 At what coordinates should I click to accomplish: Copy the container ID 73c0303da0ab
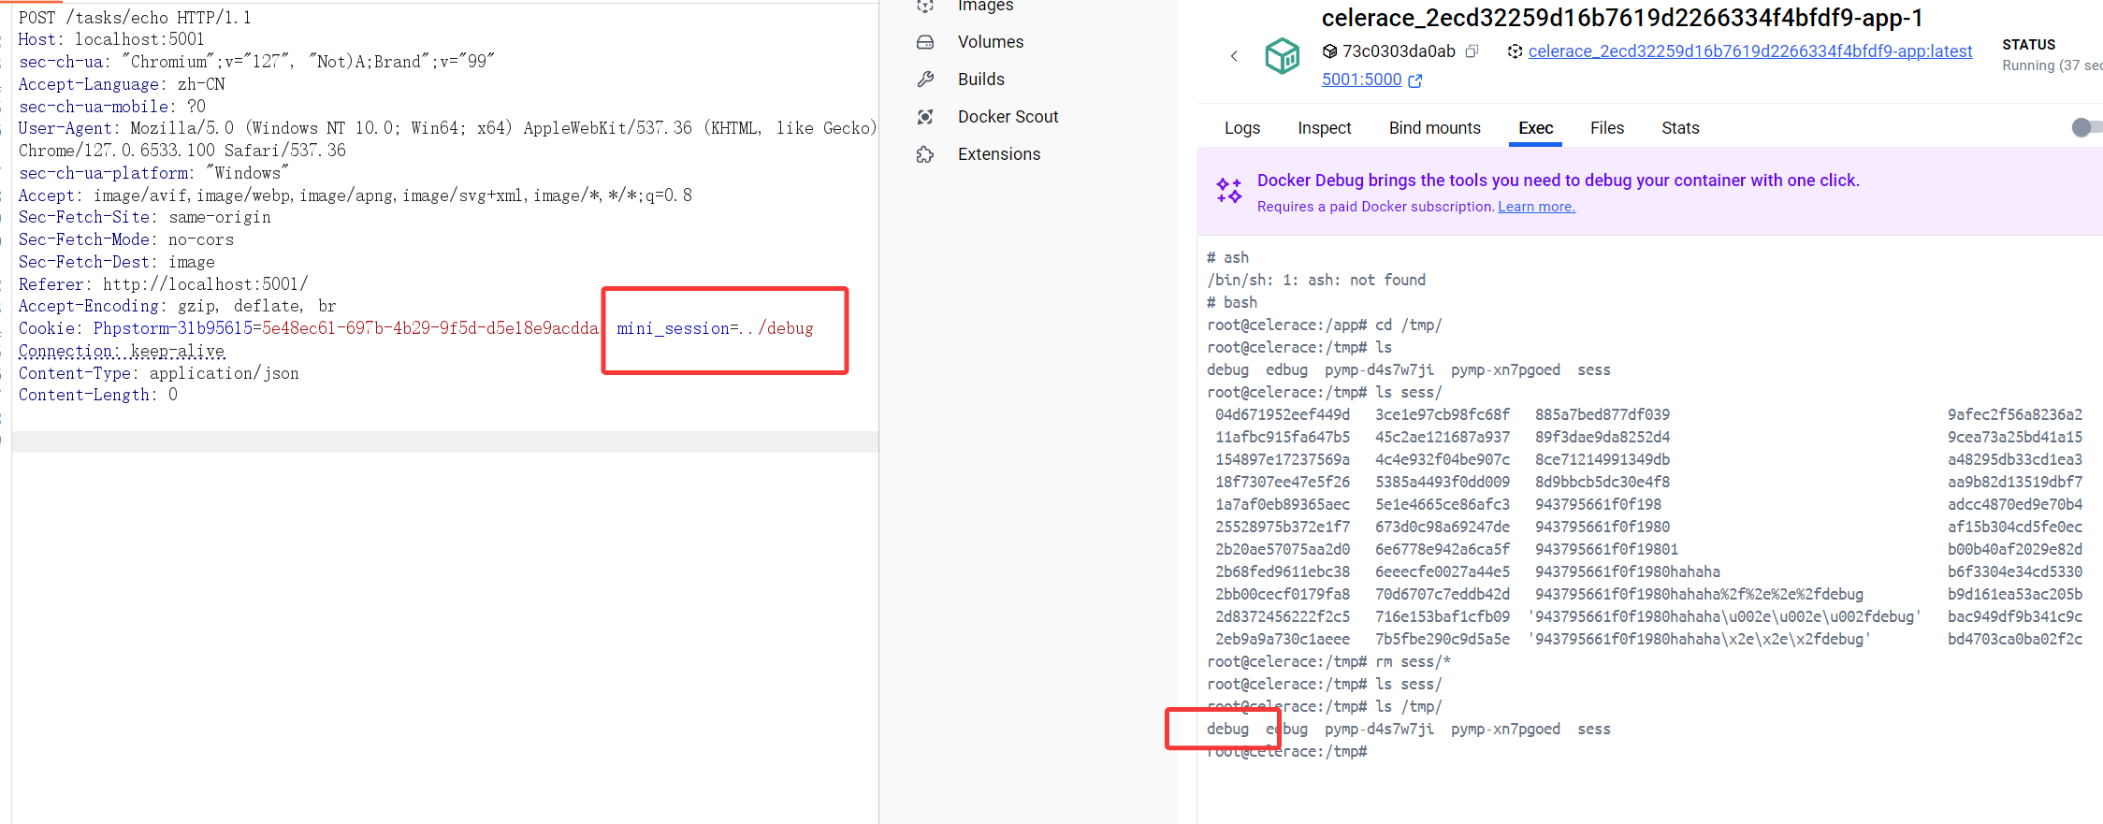coord(1472,51)
